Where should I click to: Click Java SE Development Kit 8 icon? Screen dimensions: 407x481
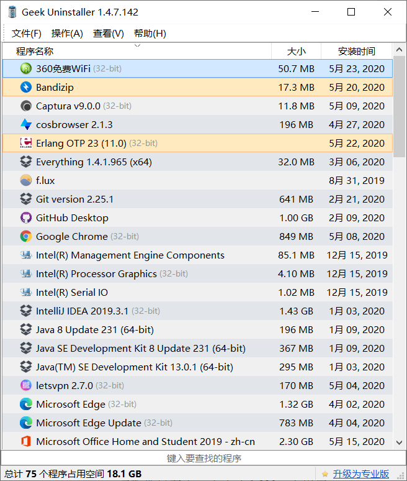26,348
